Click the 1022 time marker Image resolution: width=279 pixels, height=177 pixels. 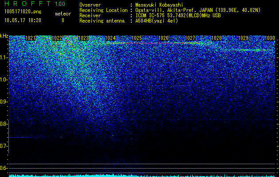click(x=57, y=38)
